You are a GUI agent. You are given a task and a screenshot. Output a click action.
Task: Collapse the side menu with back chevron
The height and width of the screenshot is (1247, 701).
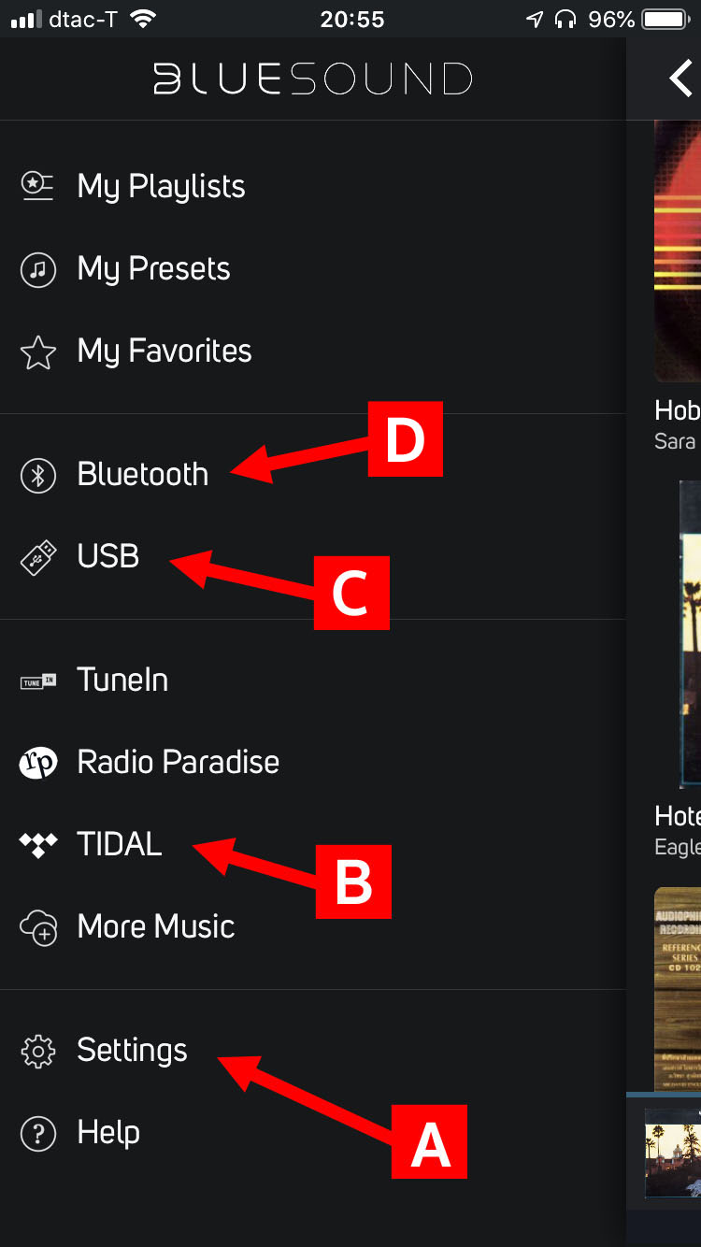point(680,79)
